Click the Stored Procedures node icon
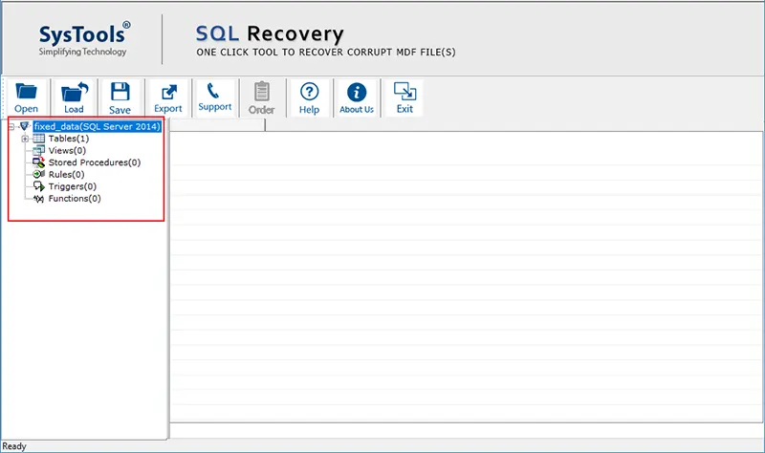This screenshot has height=453, width=765. 38,162
